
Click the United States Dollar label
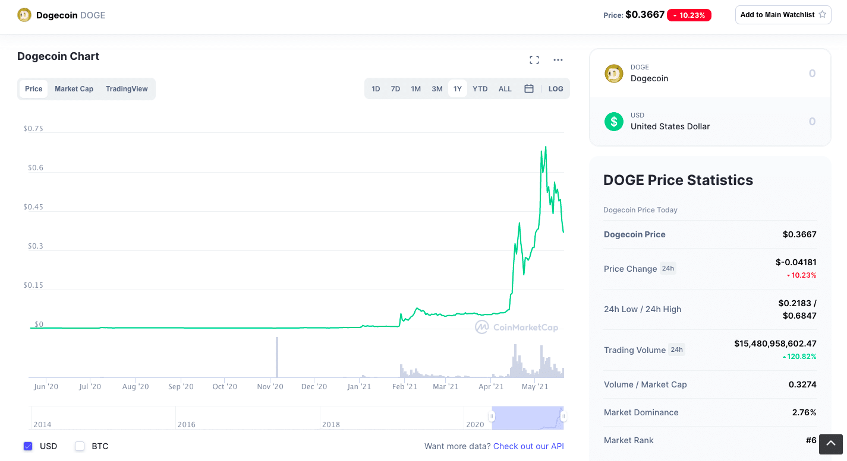click(x=670, y=126)
